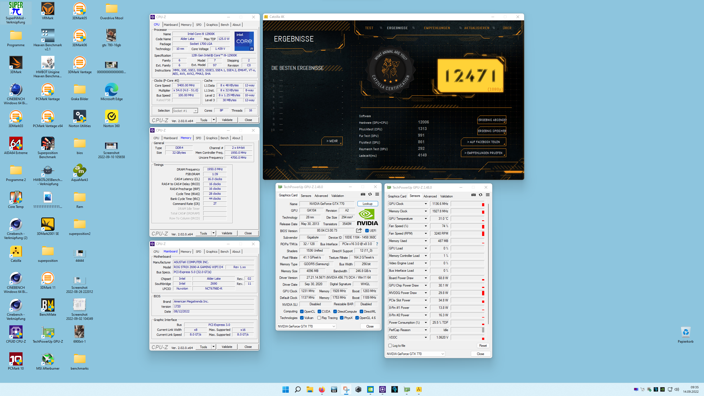
Task: Open Validation tab in GPU-Z Sensors window
Action: coord(446,196)
